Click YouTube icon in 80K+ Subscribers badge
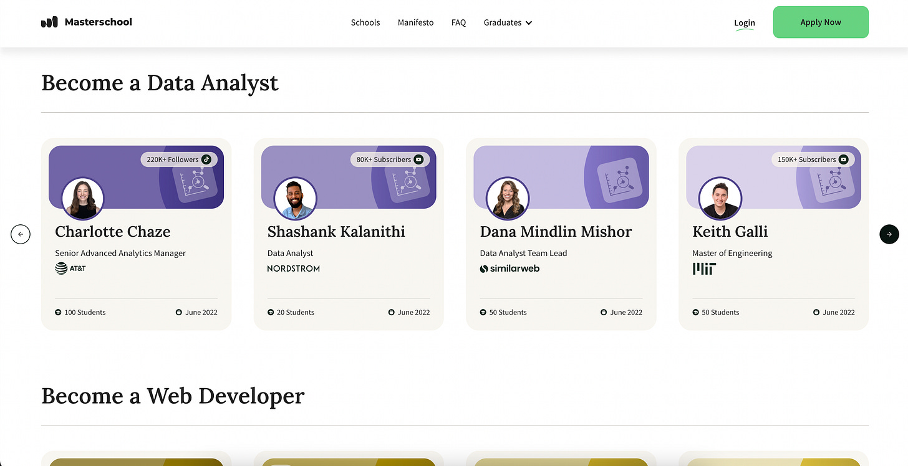908x466 pixels. 418,159
